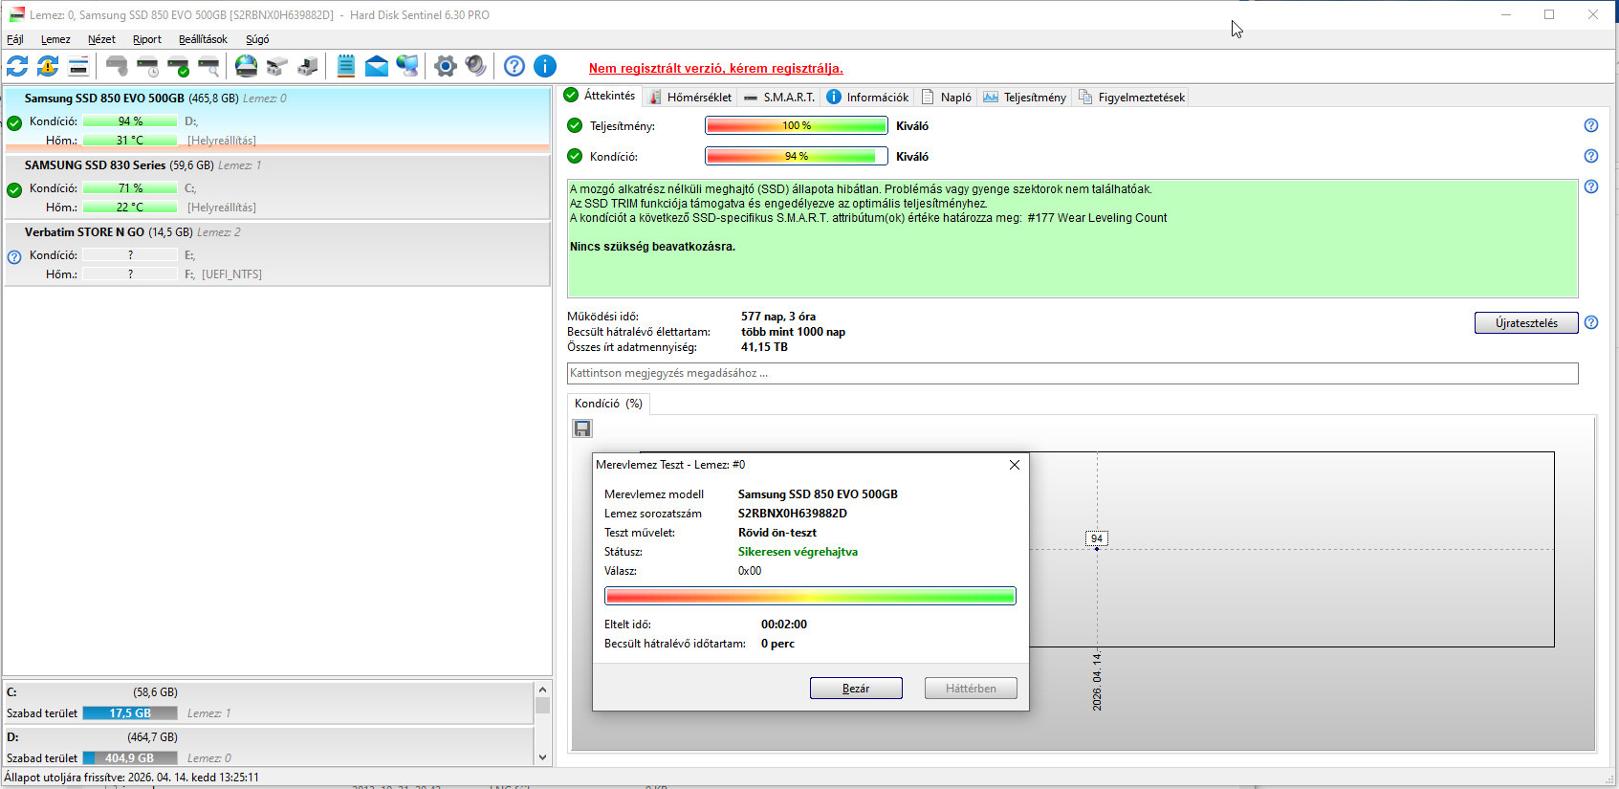
Task: Switch to the Napló tab
Action: pyautogui.click(x=946, y=97)
